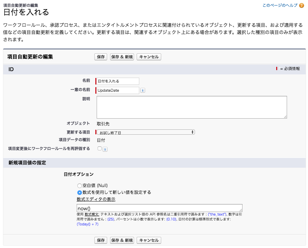Click the = 必須情報 legend text
Viewport: 308px width, 248px height.
coord(290,69)
